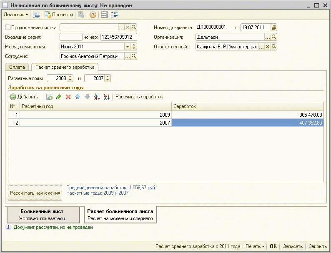Enable the Продолжение листка checkbox
This screenshot has height=253, width=331.
[8, 28]
